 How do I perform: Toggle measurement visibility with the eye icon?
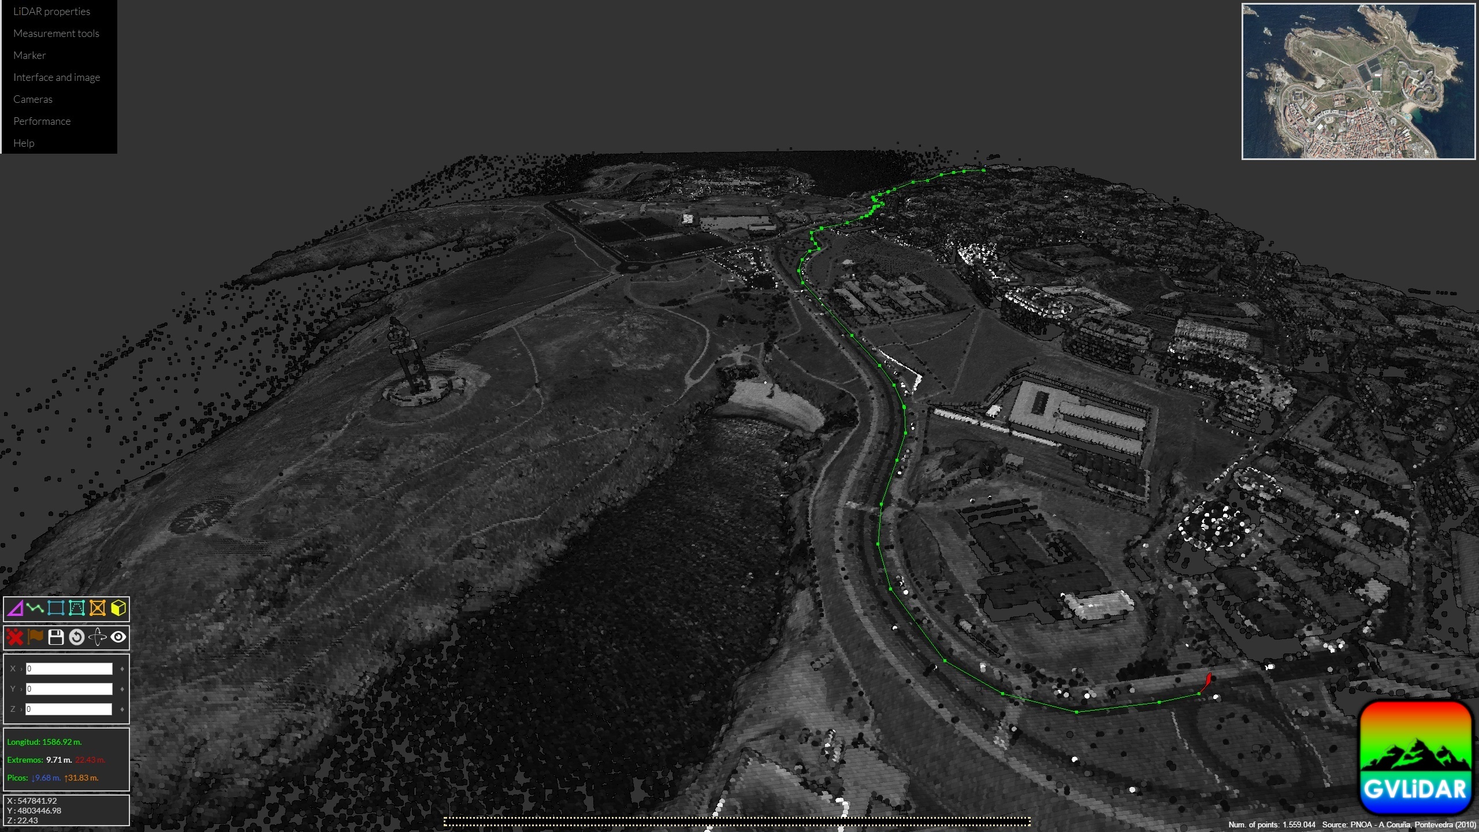point(118,637)
